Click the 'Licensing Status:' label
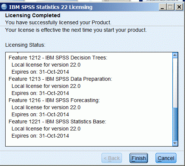The image size is (185, 166). point(25,45)
